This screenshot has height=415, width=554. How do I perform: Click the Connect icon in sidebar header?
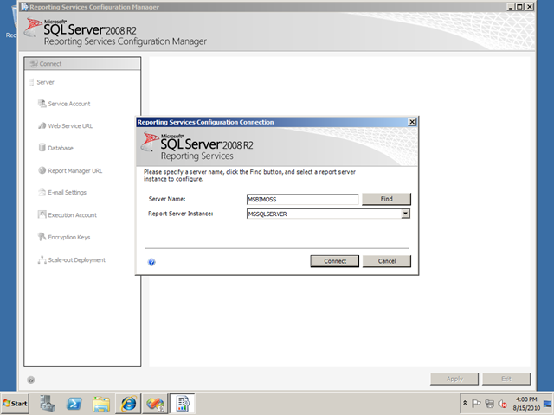(34, 63)
